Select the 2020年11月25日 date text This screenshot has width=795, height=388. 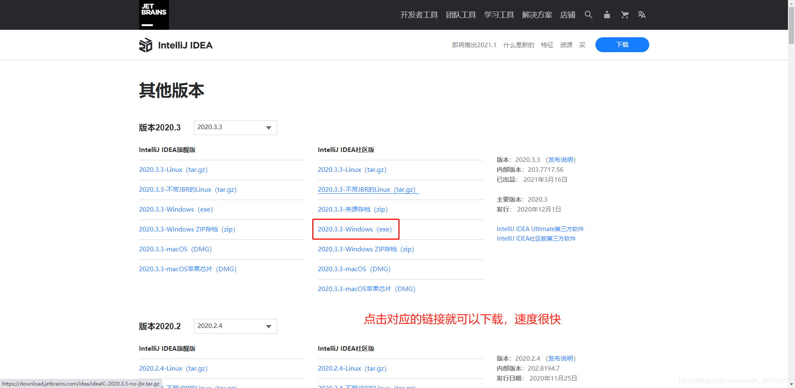[553, 378]
